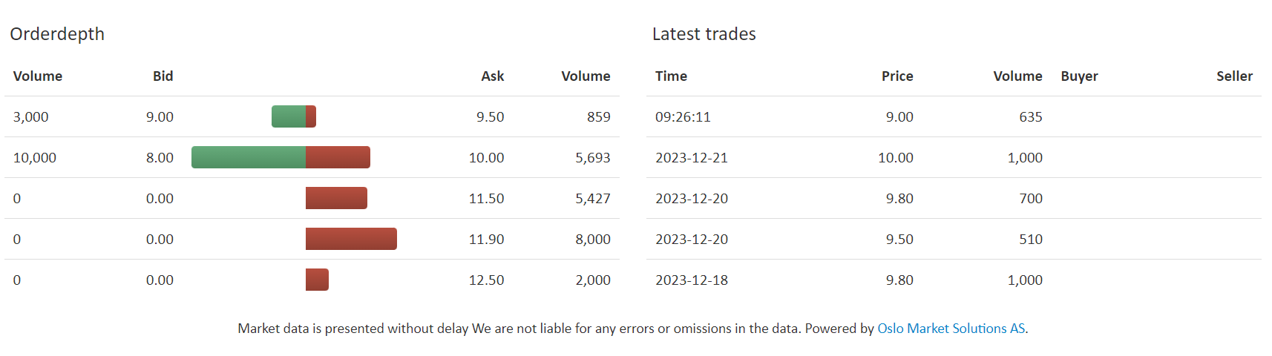
Task: Click the ask volume 8,000
Action: tap(593, 240)
